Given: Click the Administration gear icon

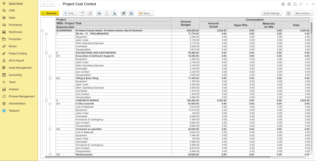Looking at the screenshot, I should pyautogui.click(x=4, y=104).
